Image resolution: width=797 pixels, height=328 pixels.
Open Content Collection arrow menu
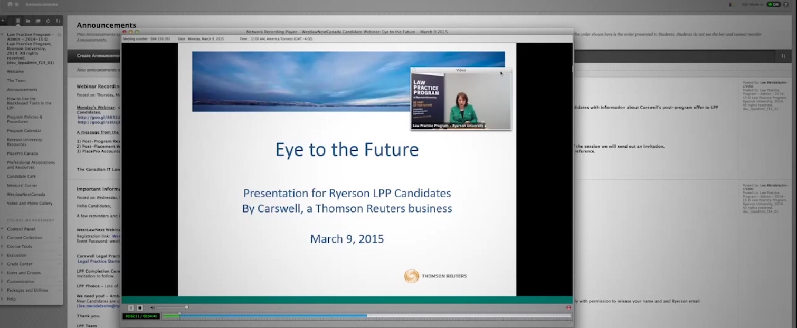(60, 238)
